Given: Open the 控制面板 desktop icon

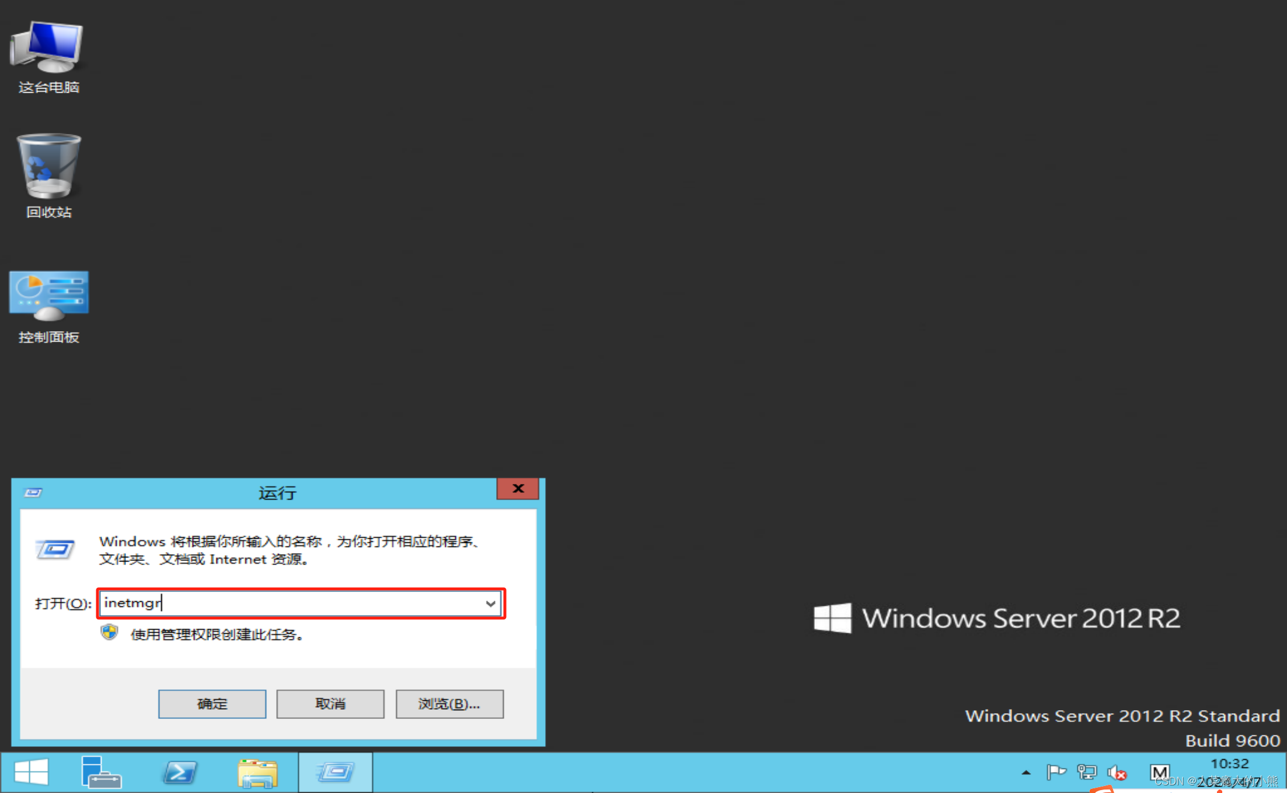Looking at the screenshot, I should (48, 306).
